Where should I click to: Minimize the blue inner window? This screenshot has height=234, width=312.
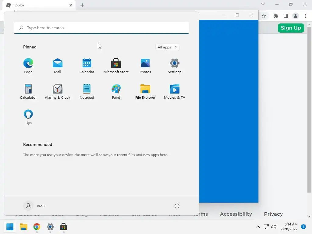tap(223, 15)
